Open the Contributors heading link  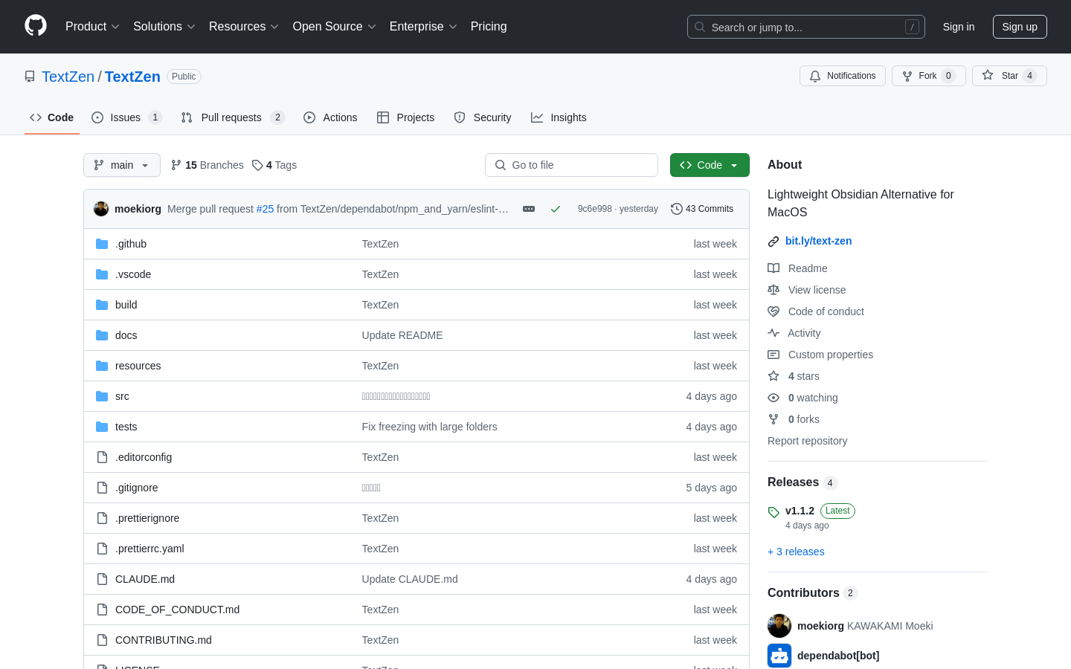coord(803,592)
